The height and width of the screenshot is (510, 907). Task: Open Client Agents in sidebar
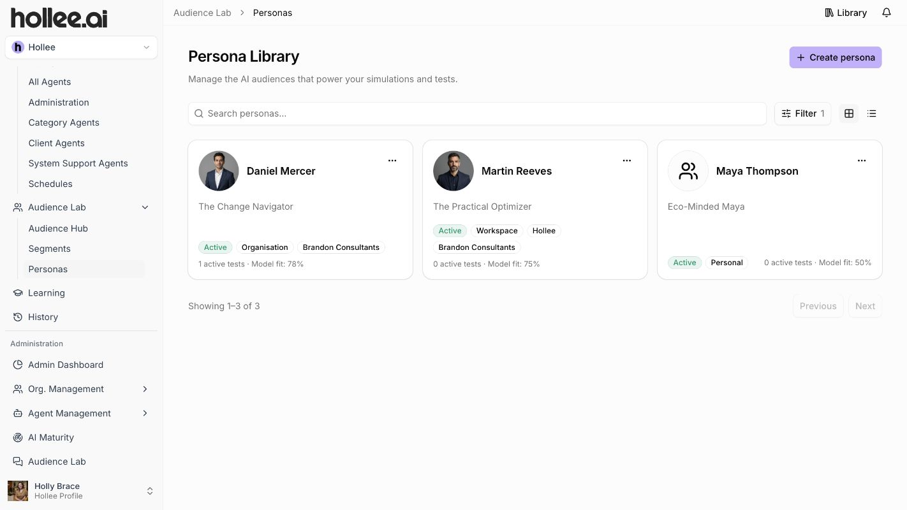coord(56,143)
